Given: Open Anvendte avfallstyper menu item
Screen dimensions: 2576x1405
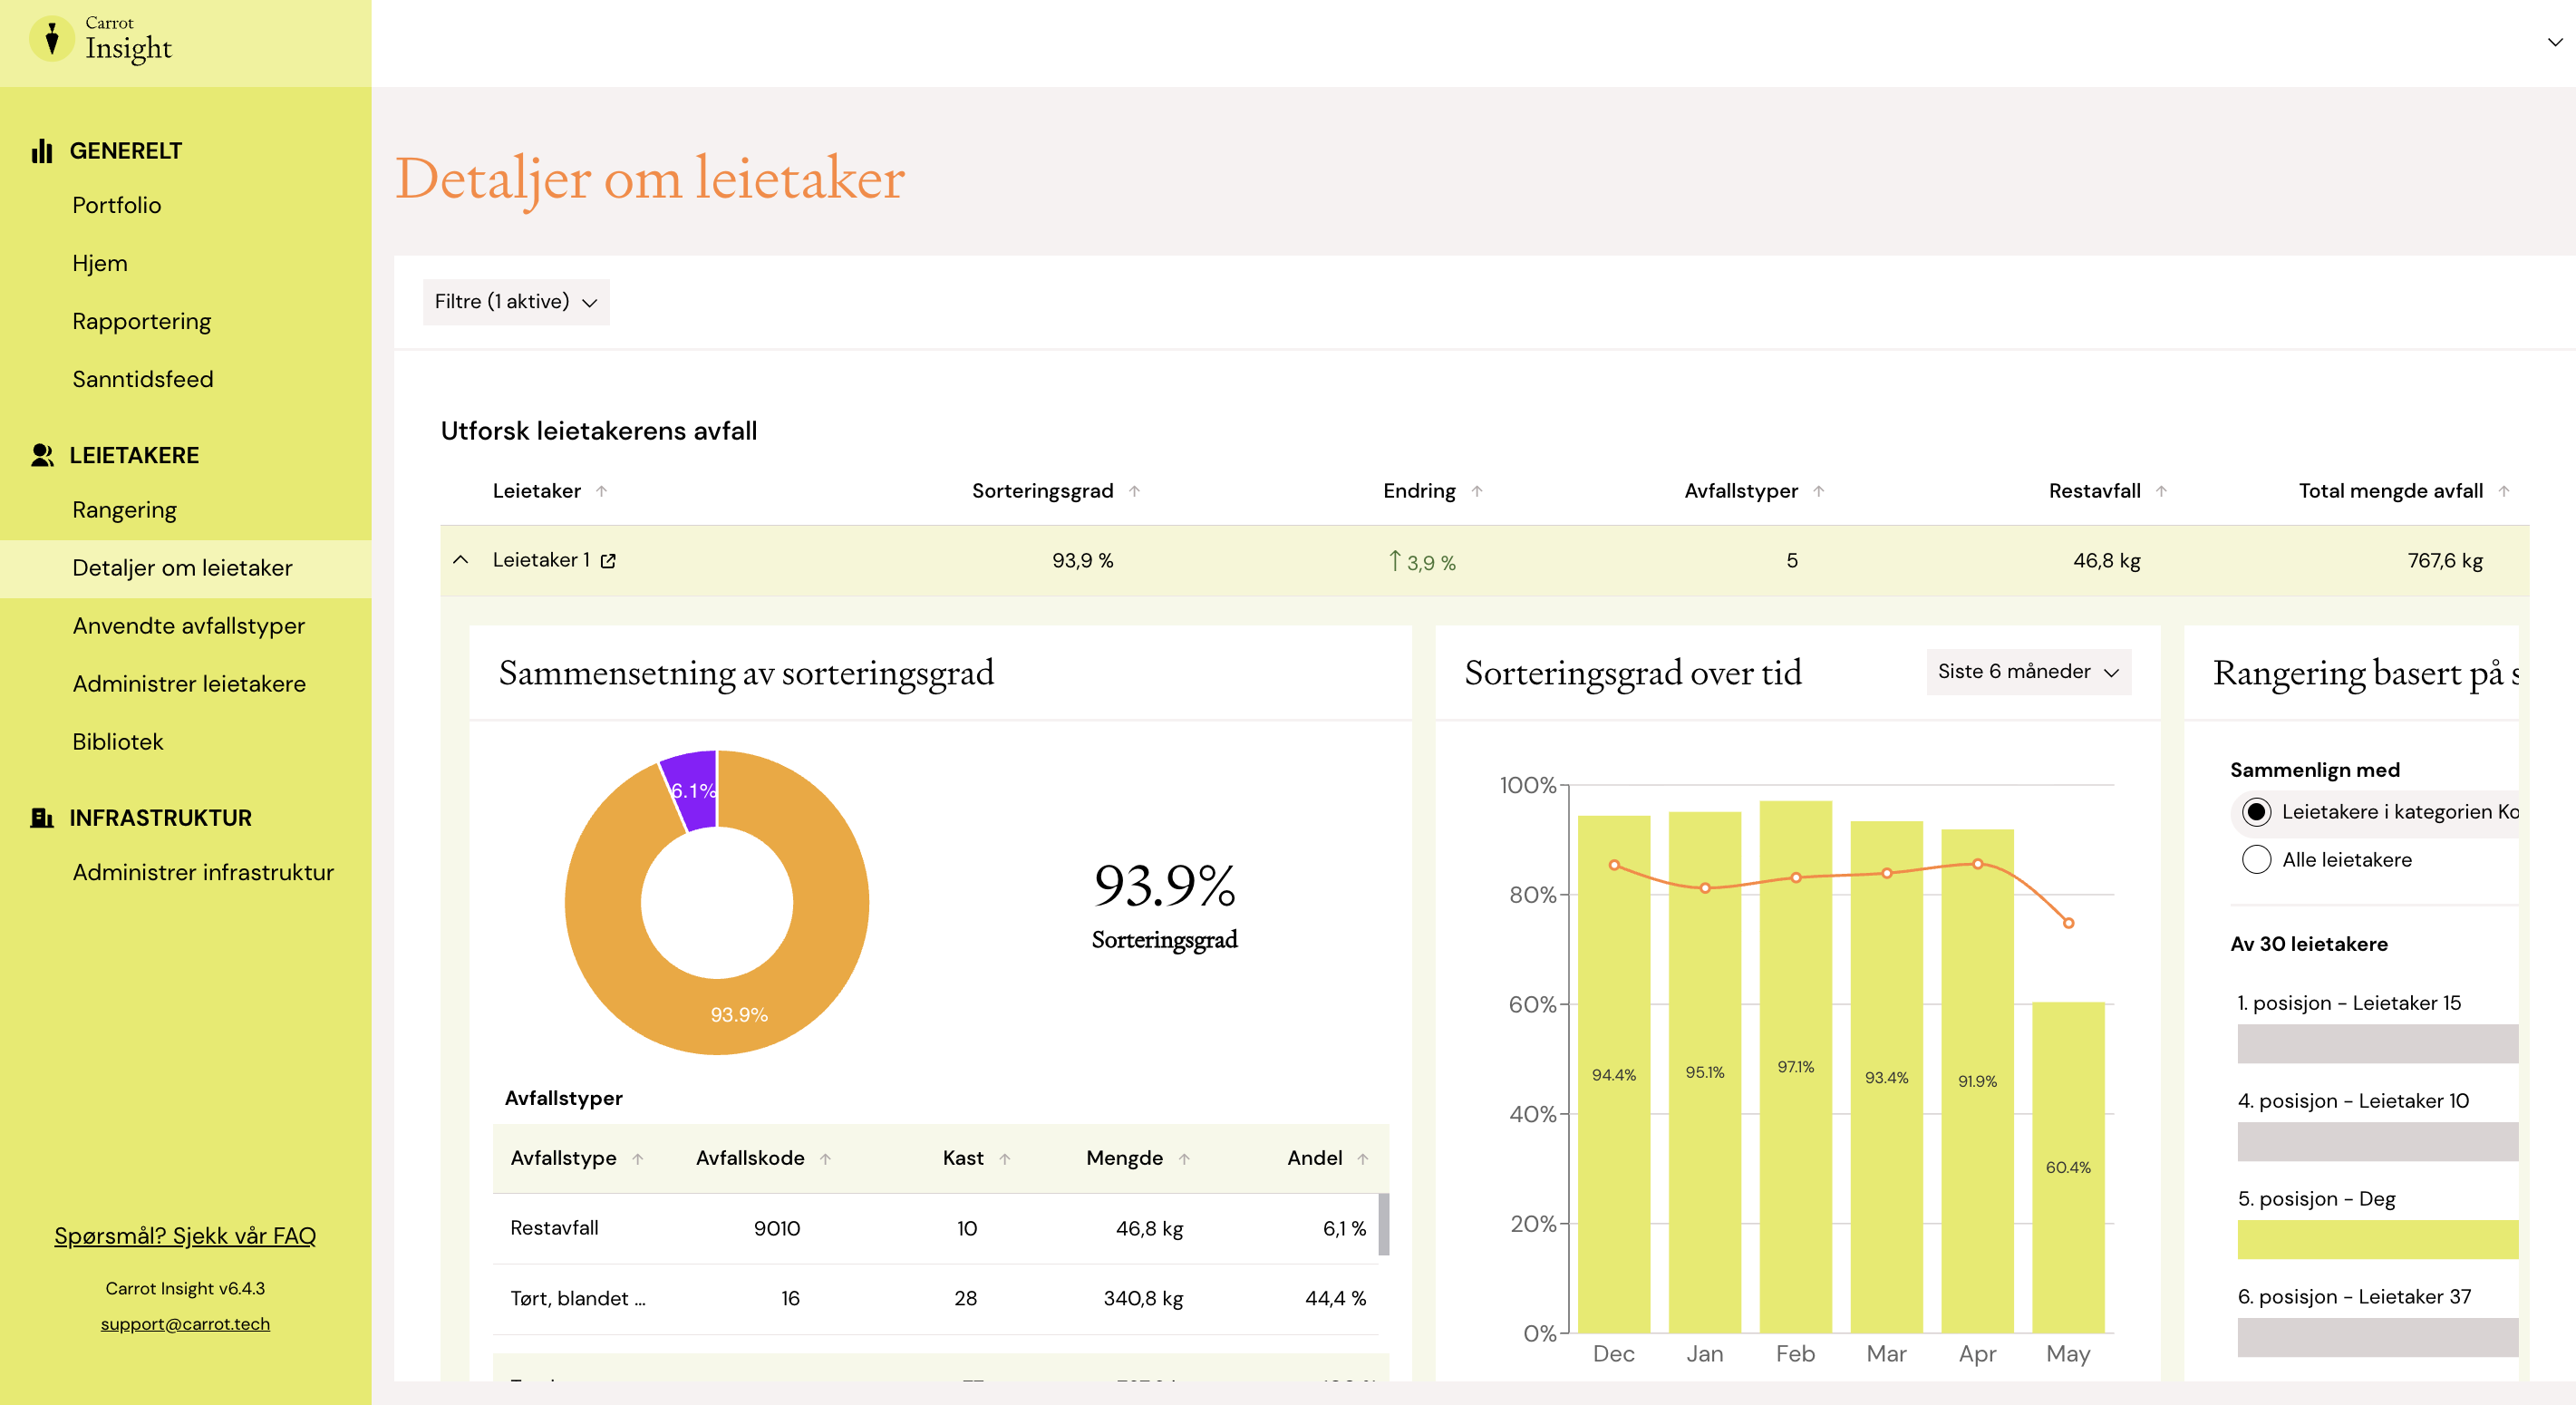Looking at the screenshot, I should click(x=188, y=626).
